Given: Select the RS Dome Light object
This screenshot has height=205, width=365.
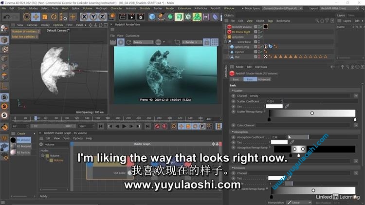Looking at the screenshot, I should click(x=241, y=32).
